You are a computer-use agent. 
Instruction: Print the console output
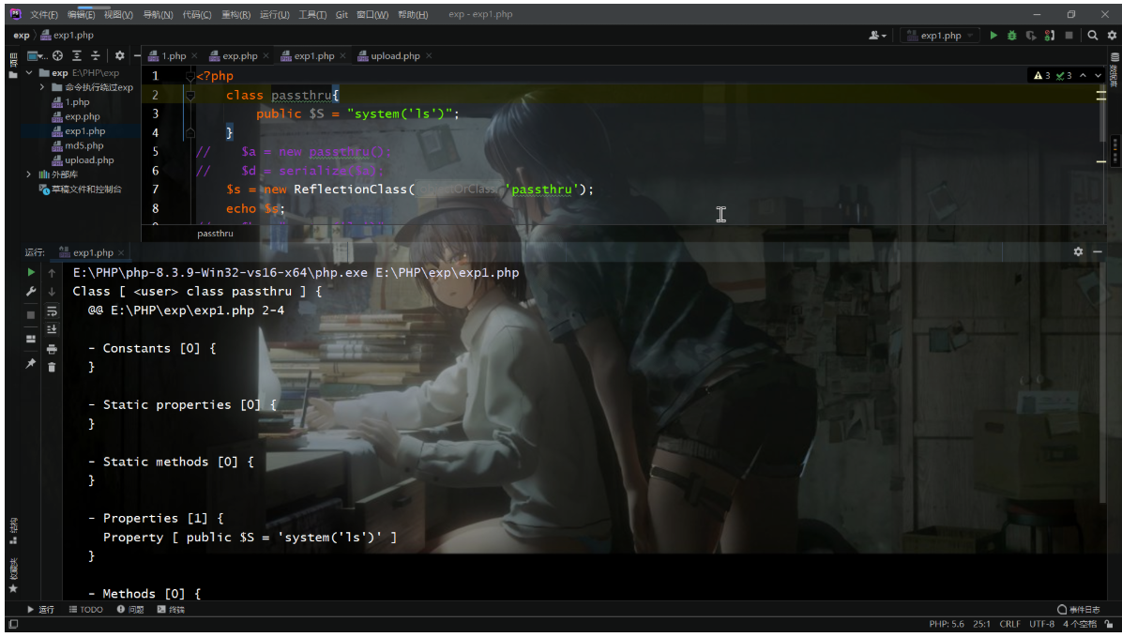pos(52,349)
